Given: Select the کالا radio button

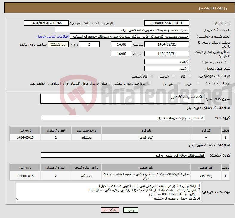Looking at the screenshot, I should 190,76.
